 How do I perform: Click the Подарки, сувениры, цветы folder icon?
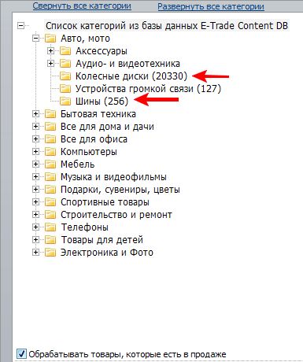50,190
